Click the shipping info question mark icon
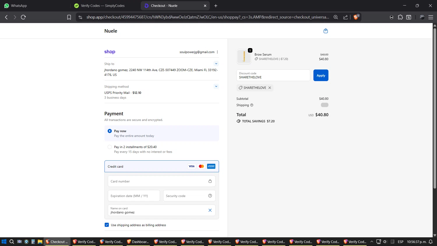This screenshot has width=437, height=246. tap(252, 105)
